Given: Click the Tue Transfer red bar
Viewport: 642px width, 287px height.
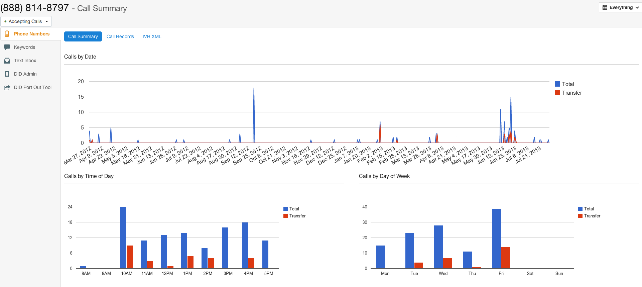Looking at the screenshot, I should coord(419,265).
